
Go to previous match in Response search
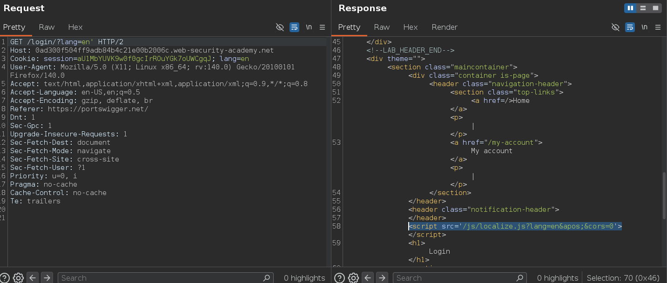(x=368, y=278)
